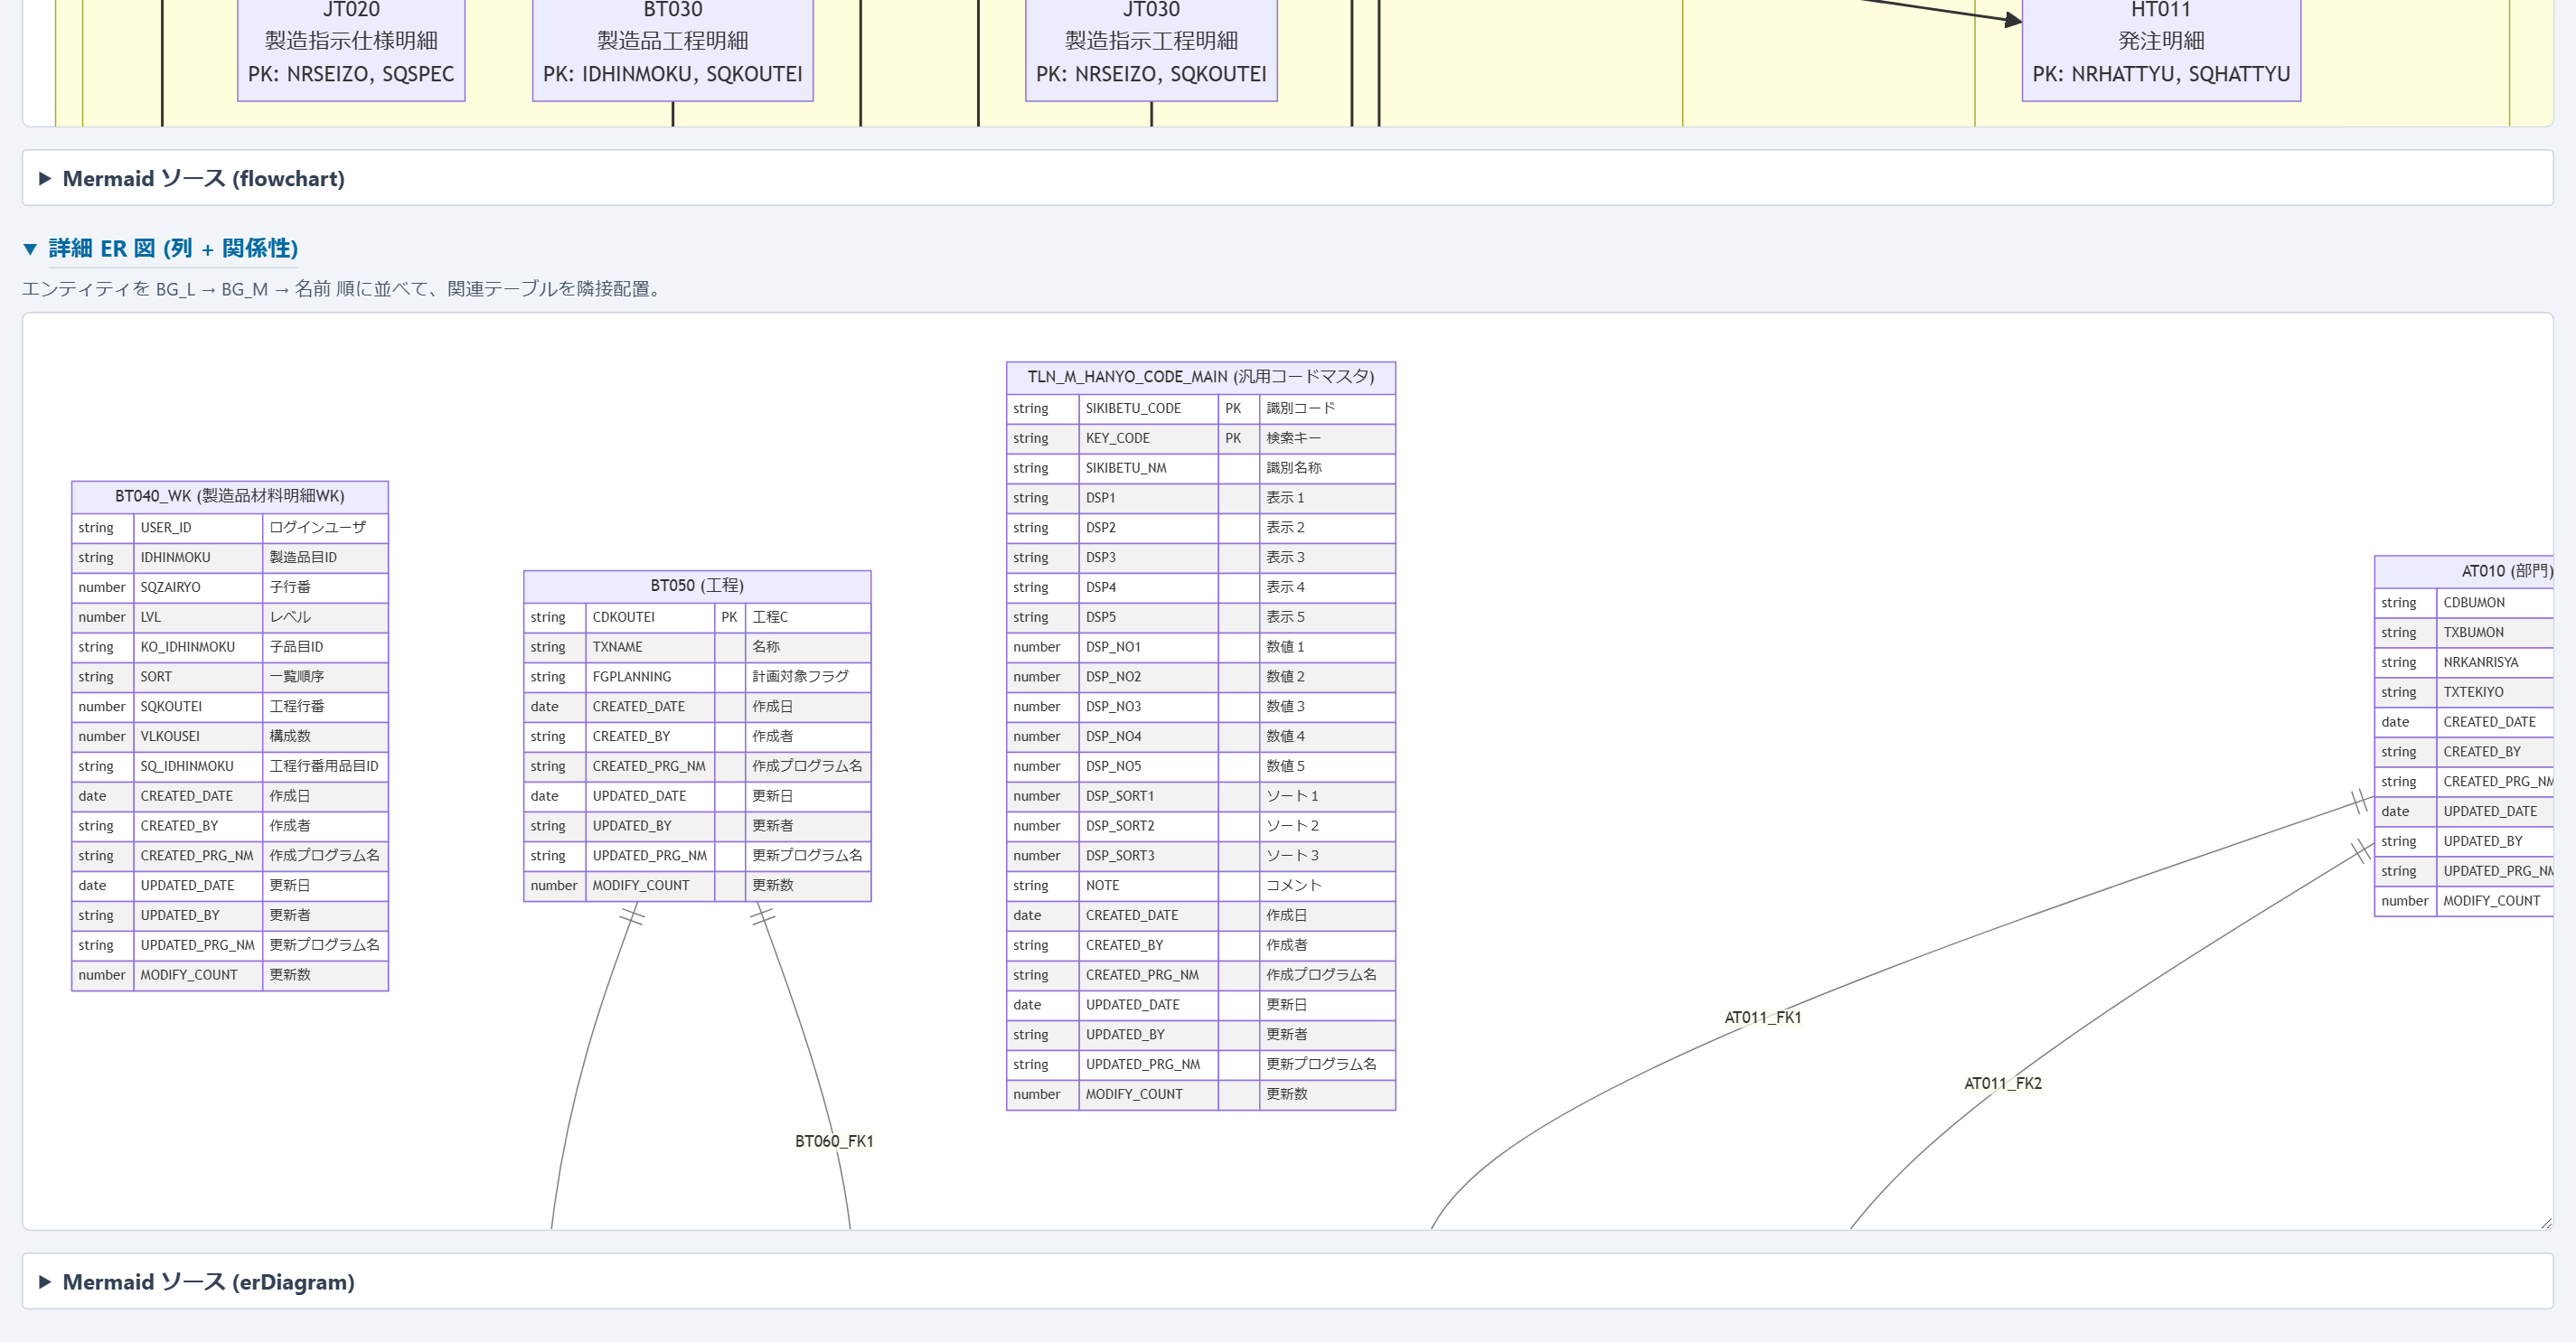Click the AT010 (部門) entity header
Viewport: 2576px width, 1342px height.
[x=2464, y=571]
